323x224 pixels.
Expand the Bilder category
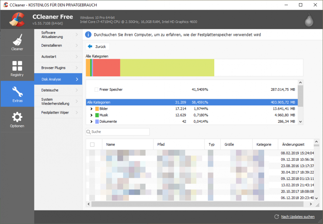91,109
